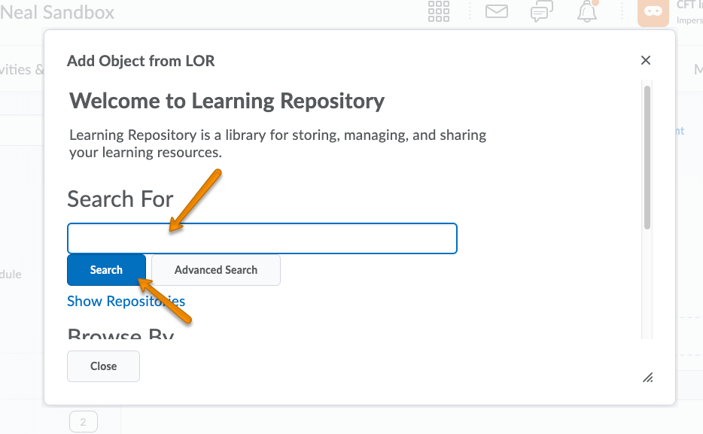
Task: Select the partially visible M navbar item
Action: [x=697, y=70]
